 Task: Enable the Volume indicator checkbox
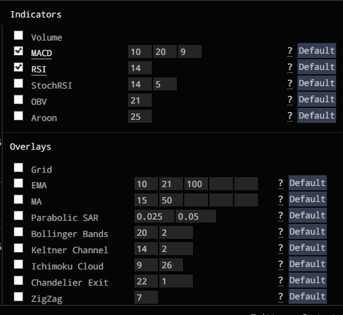(x=18, y=35)
